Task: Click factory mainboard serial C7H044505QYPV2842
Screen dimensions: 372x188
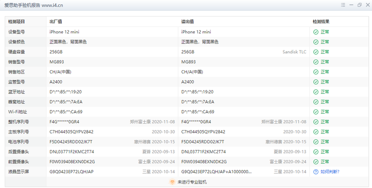Action: [x=72, y=132]
